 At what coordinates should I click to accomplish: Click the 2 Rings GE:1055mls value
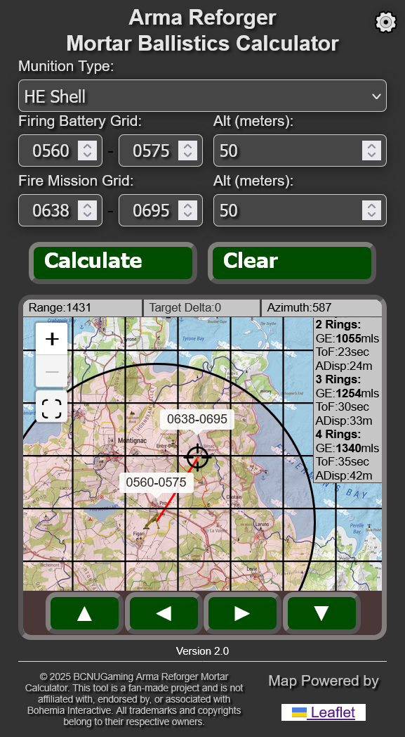(x=347, y=338)
